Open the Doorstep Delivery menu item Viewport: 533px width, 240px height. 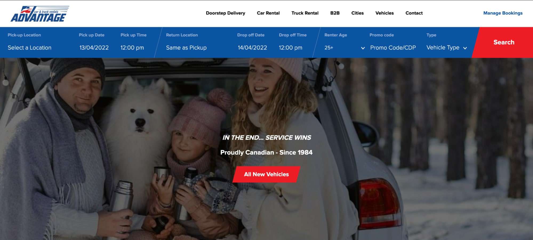(x=225, y=13)
